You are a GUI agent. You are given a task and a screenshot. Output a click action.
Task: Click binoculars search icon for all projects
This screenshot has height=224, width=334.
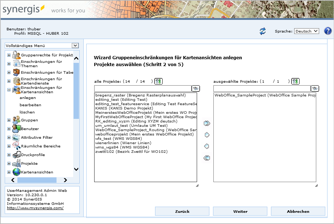tap(196, 89)
